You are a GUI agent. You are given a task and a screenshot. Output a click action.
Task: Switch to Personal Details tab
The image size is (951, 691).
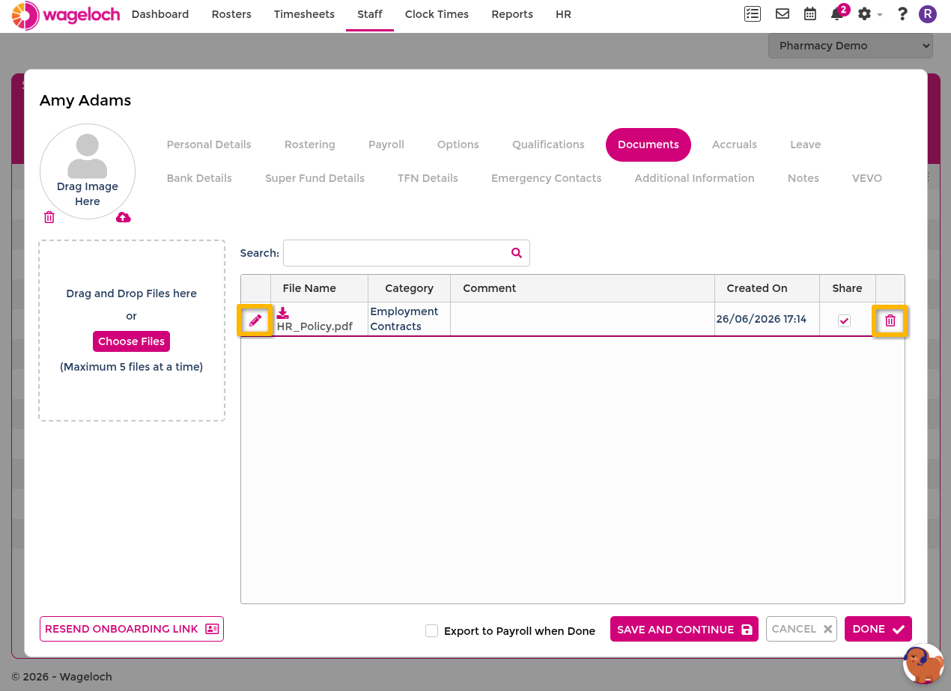(209, 144)
